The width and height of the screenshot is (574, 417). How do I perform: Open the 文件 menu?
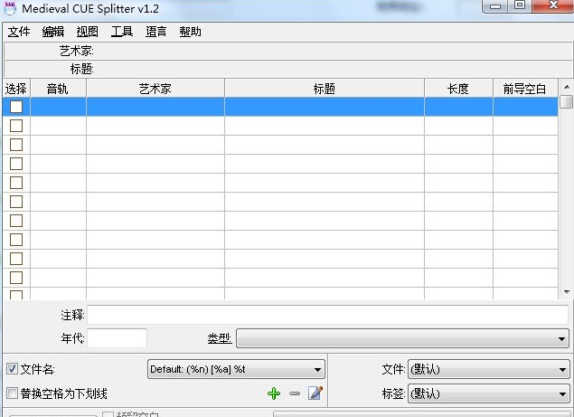(x=19, y=32)
